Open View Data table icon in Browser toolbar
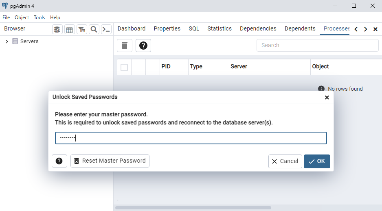This screenshot has height=211, width=382. tap(70, 29)
